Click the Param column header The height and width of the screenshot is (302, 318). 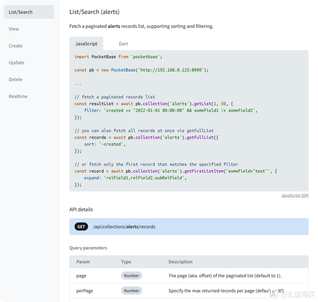click(83, 262)
